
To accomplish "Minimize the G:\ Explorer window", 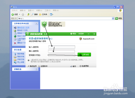I will click(x=115, y=7).
